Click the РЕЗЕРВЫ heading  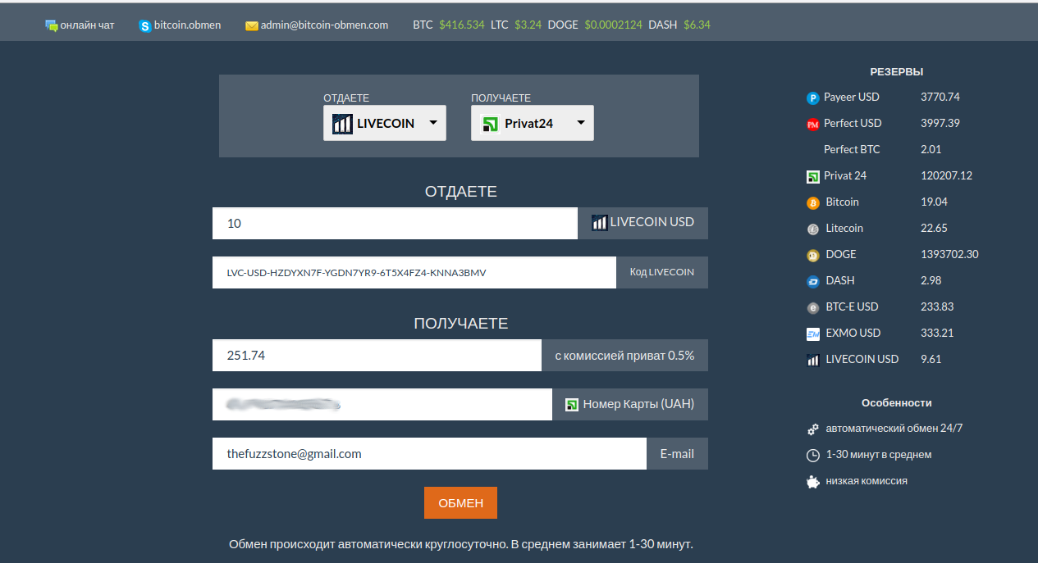(x=897, y=72)
